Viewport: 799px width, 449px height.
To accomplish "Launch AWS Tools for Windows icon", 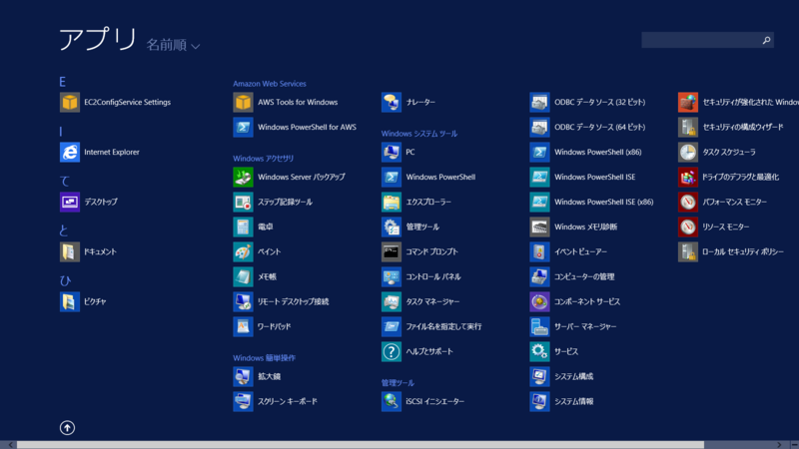I will click(x=243, y=103).
